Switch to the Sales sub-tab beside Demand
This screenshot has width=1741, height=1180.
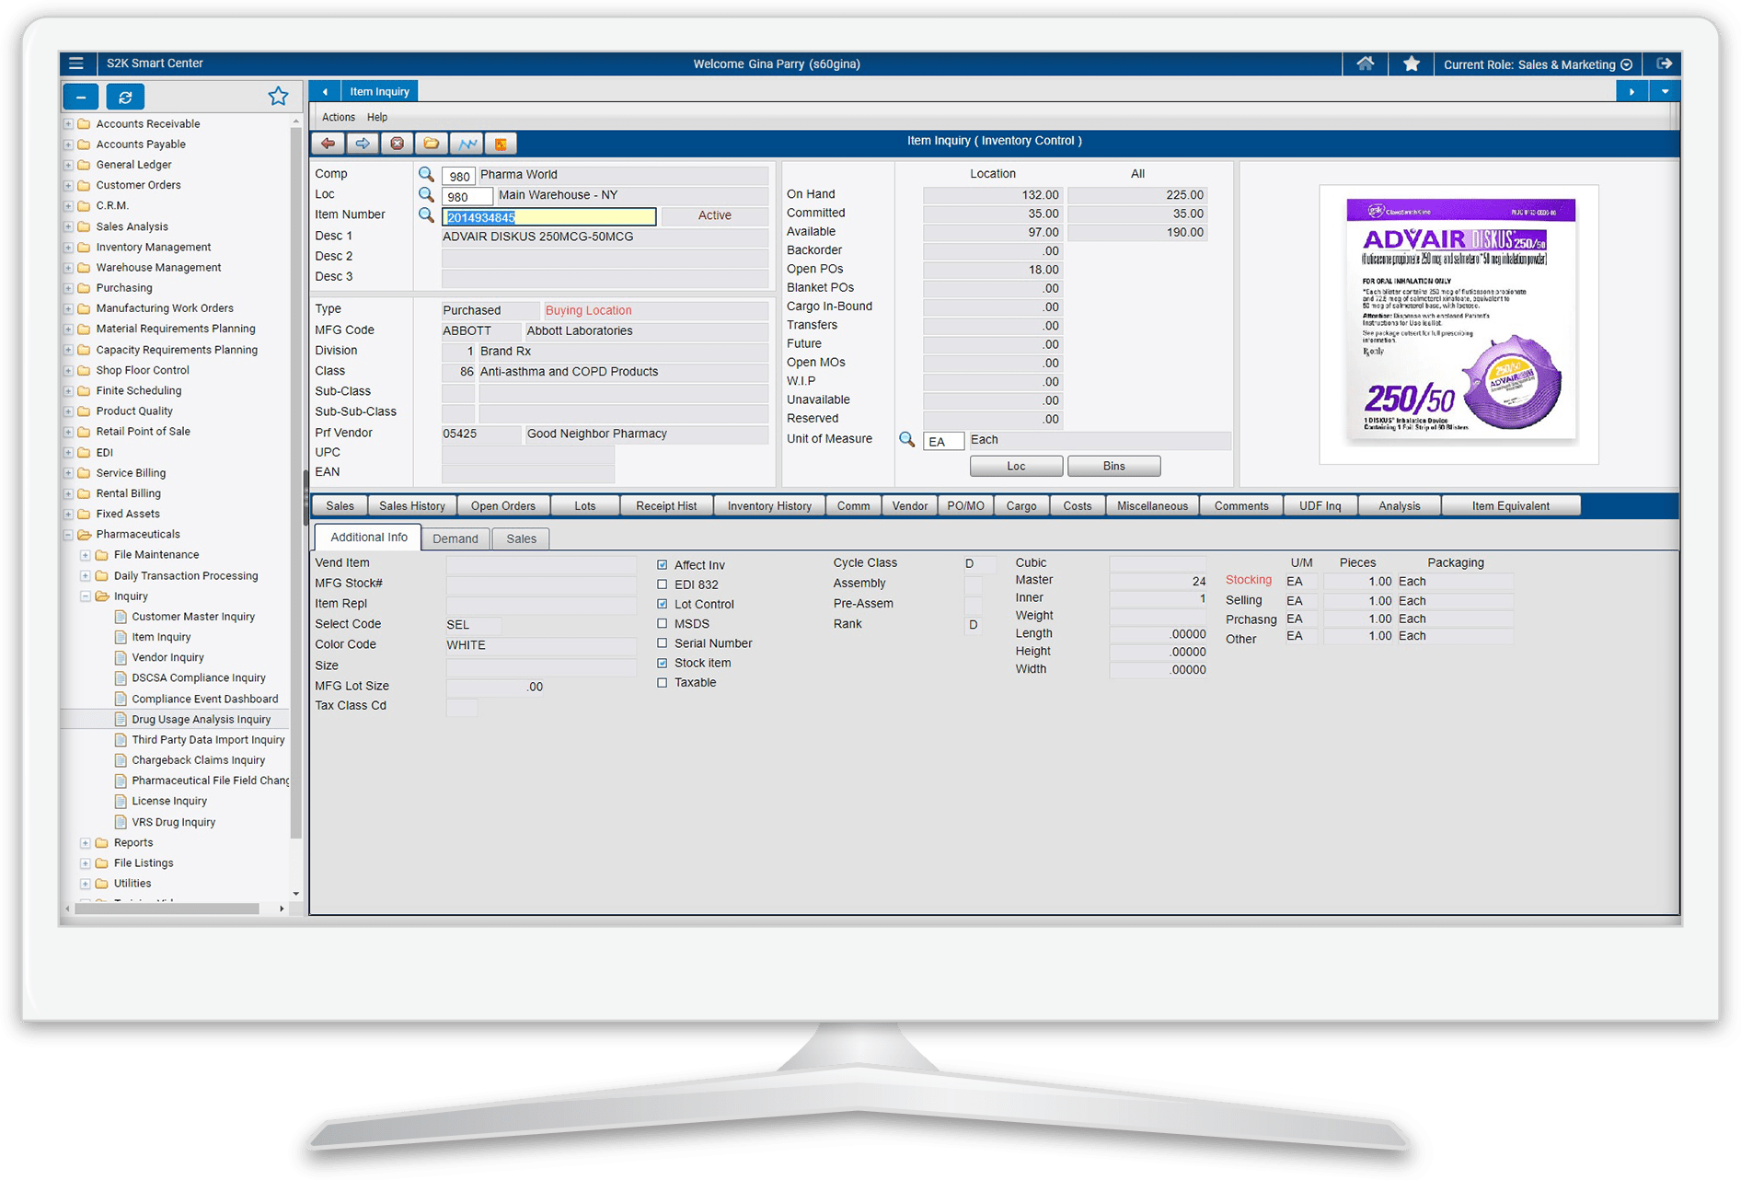click(521, 538)
